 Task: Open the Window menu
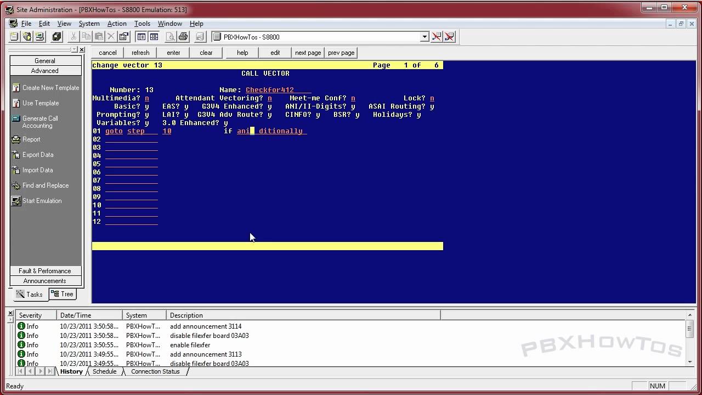point(170,24)
